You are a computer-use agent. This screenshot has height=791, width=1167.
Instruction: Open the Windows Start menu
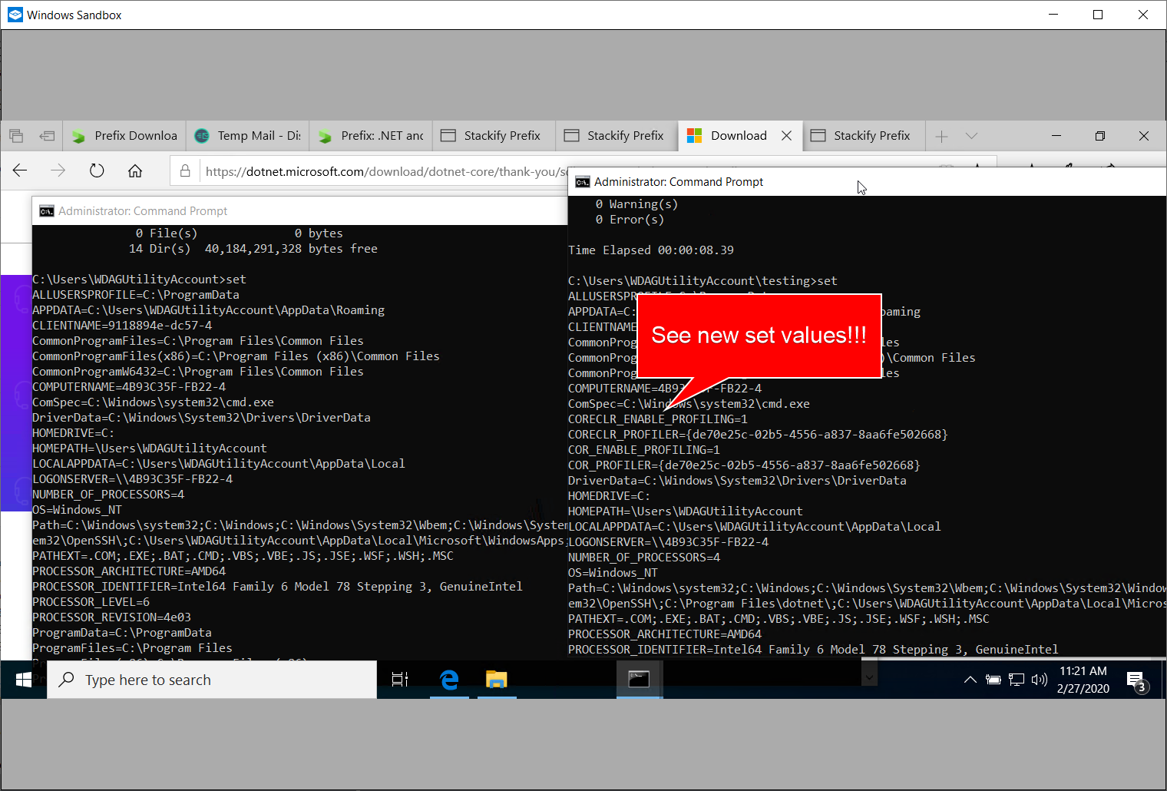pos(24,680)
